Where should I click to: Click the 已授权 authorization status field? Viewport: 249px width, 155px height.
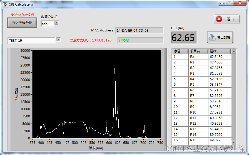(140, 40)
